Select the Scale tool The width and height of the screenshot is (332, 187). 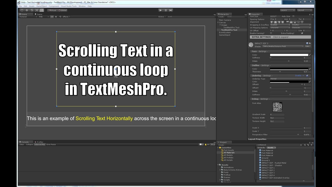pyautogui.click(x=37, y=10)
